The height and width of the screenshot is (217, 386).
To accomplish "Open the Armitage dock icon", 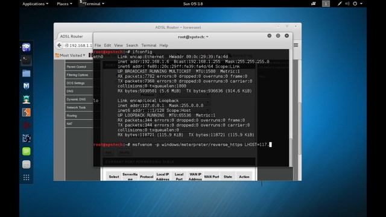I will coord(27,99).
